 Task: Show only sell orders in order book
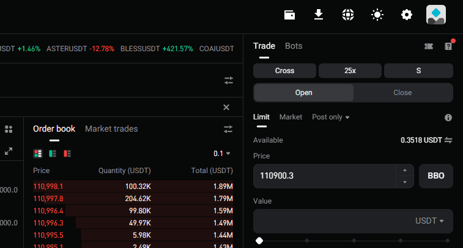(67, 153)
